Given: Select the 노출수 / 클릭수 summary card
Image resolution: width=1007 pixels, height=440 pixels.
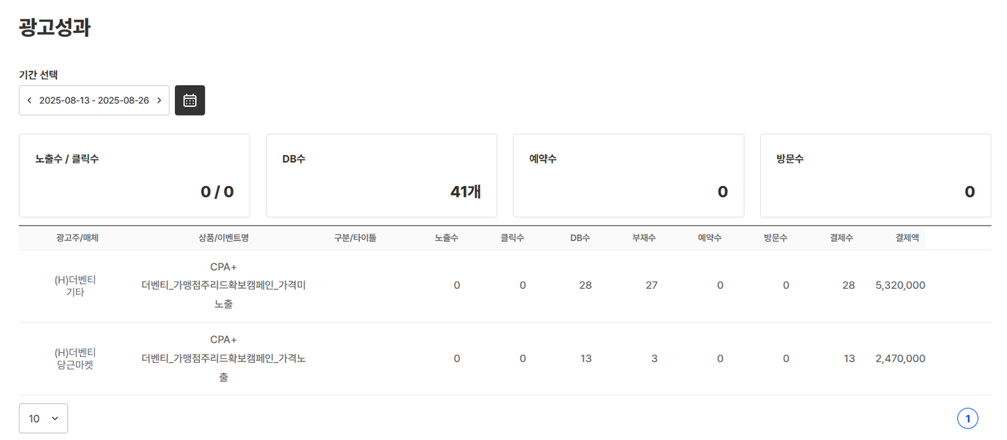Looking at the screenshot, I should click(135, 175).
